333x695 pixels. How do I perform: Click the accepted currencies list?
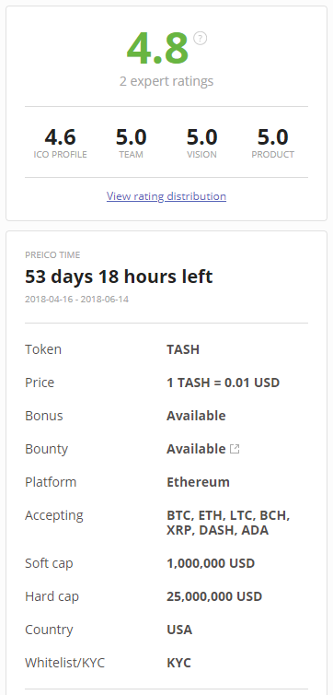(228, 523)
